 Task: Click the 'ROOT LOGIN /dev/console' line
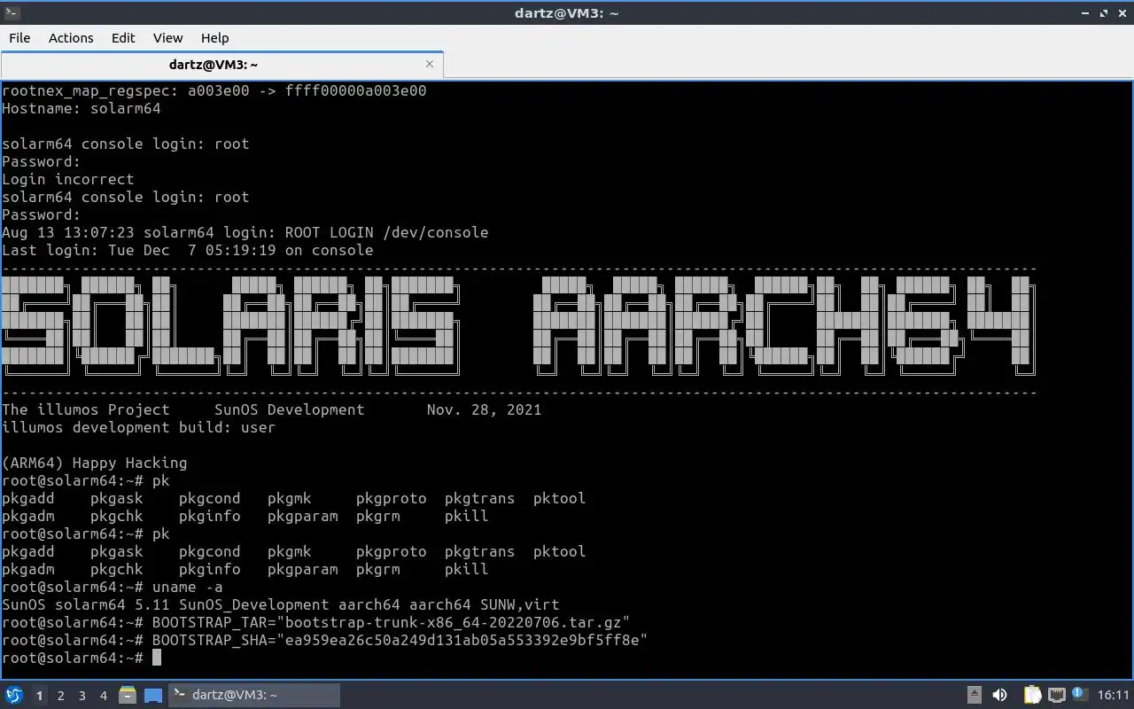245,232
